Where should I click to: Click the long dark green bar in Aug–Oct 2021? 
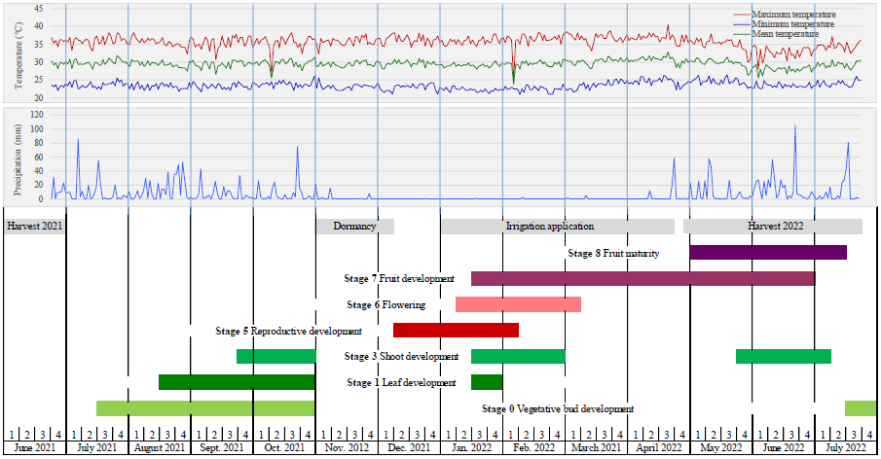click(x=237, y=382)
